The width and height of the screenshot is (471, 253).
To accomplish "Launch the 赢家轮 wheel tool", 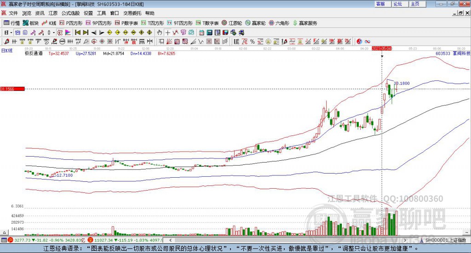I will pyautogui.click(x=255, y=23).
